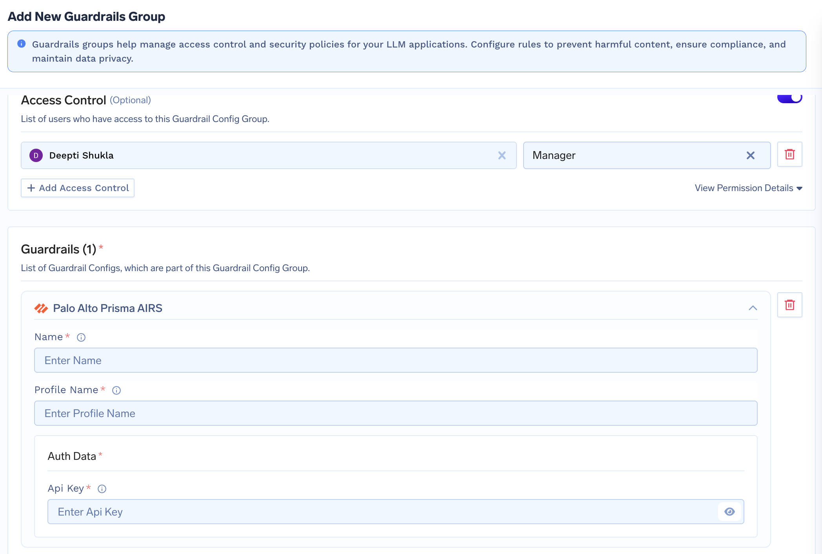Show info for the Api Key field
The width and height of the screenshot is (822, 554).
[102, 489]
